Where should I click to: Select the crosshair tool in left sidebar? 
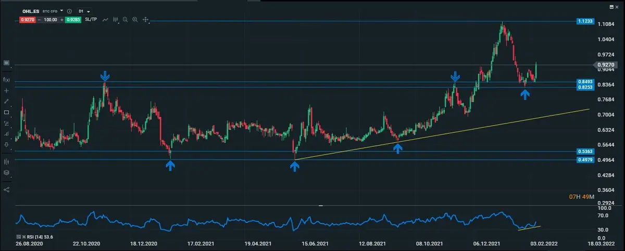[x=6, y=90]
